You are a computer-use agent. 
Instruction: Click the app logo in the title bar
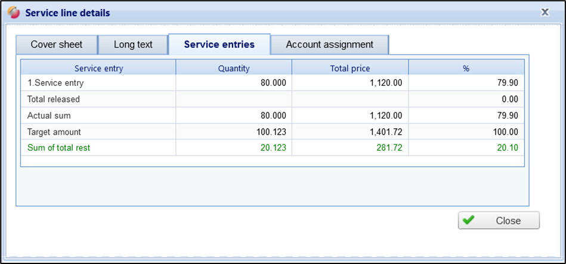13,13
